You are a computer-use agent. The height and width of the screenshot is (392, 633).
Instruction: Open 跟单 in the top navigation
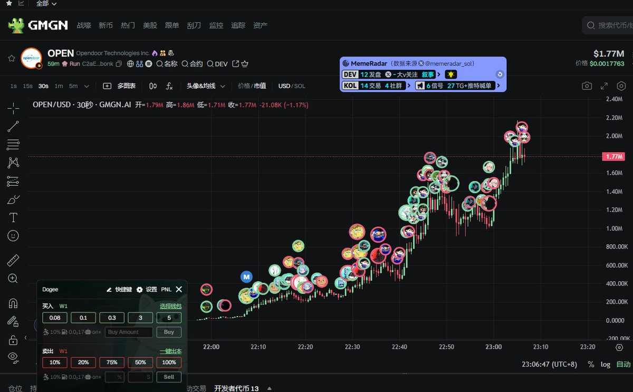(172, 25)
